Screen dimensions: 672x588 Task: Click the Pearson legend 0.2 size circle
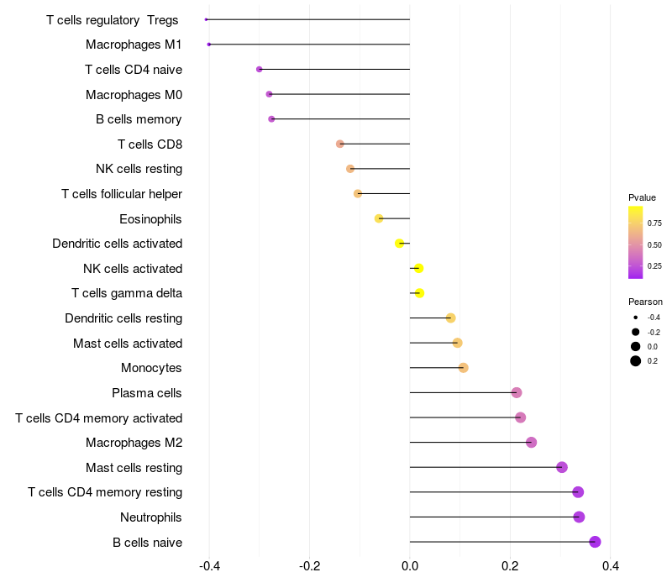click(x=636, y=361)
